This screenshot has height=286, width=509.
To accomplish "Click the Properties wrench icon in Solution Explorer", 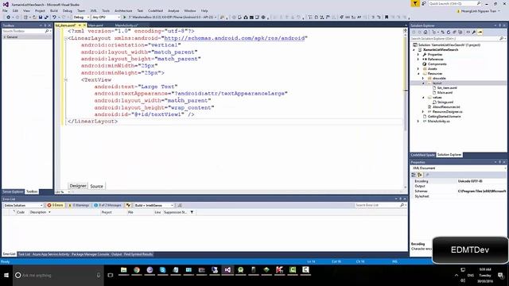I will click(474, 32).
